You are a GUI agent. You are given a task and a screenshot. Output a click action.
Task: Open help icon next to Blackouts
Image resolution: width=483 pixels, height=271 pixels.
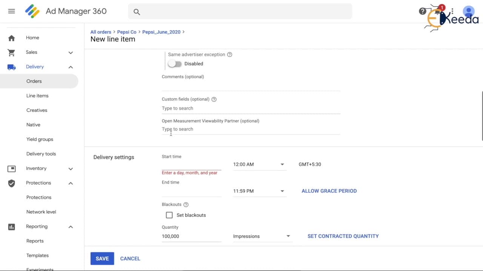(x=186, y=205)
